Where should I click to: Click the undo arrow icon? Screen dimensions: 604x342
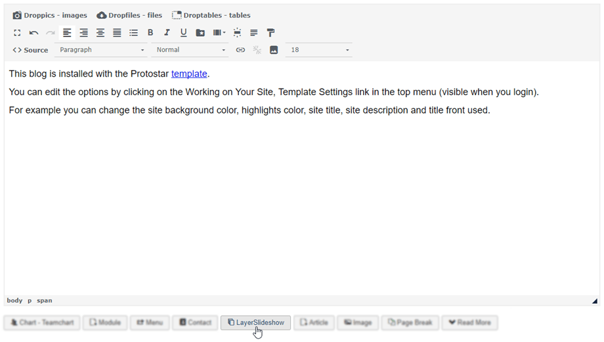pyautogui.click(x=34, y=33)
